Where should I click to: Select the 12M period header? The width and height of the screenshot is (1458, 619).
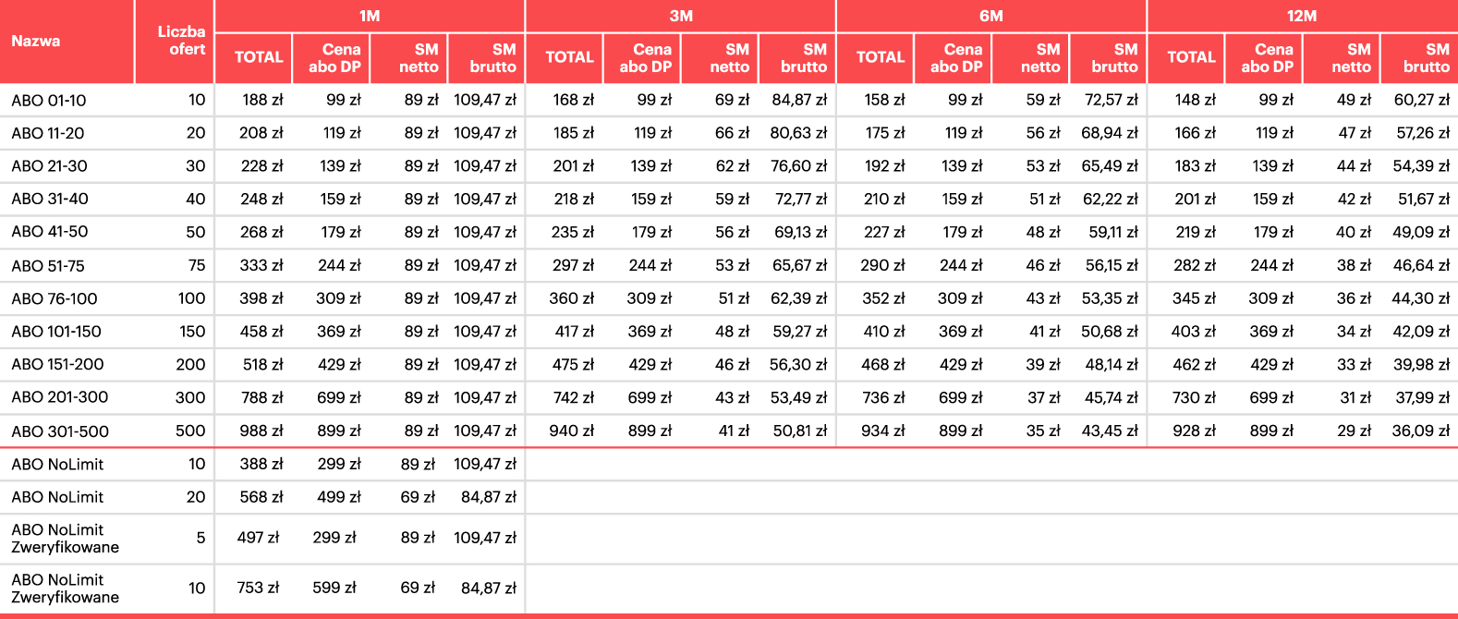click(x=1302, y=16)
